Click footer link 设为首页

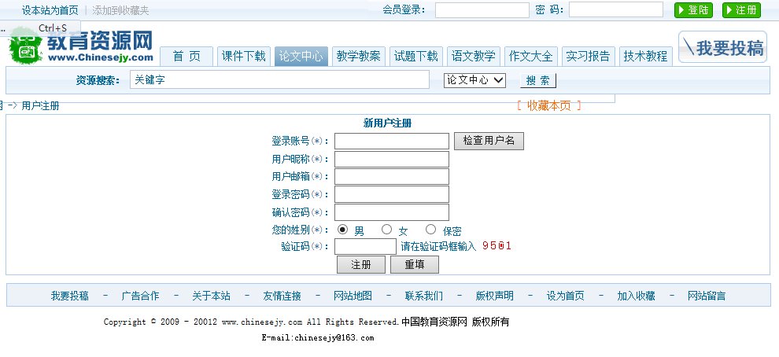tap(566, 296)
